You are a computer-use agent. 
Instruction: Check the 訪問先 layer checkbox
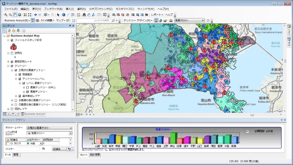click(x=12, y=53)
